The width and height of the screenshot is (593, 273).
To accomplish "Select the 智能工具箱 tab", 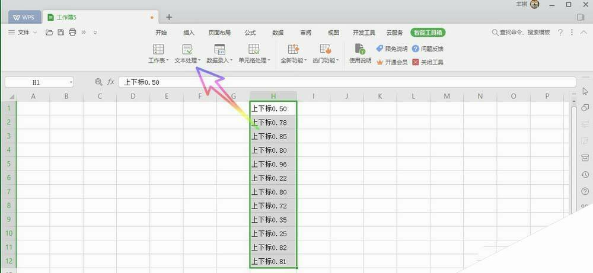I will pyautogui.click(x=428, y=33).
